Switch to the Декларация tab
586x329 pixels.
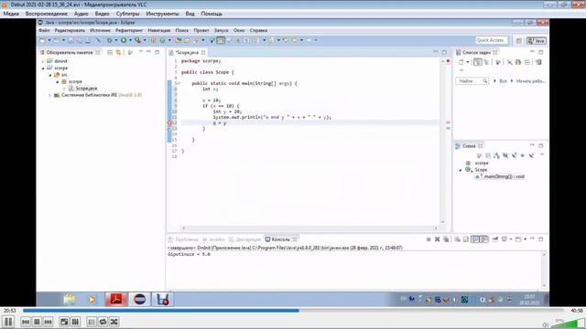pos(245,239)
